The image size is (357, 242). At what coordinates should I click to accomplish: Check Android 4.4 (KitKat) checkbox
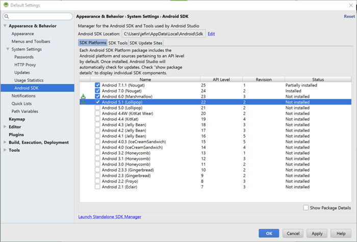[x=97, y=119]
